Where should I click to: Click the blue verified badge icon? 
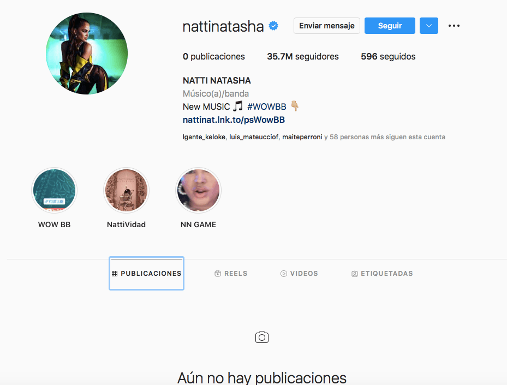click(x=273, y=26)
